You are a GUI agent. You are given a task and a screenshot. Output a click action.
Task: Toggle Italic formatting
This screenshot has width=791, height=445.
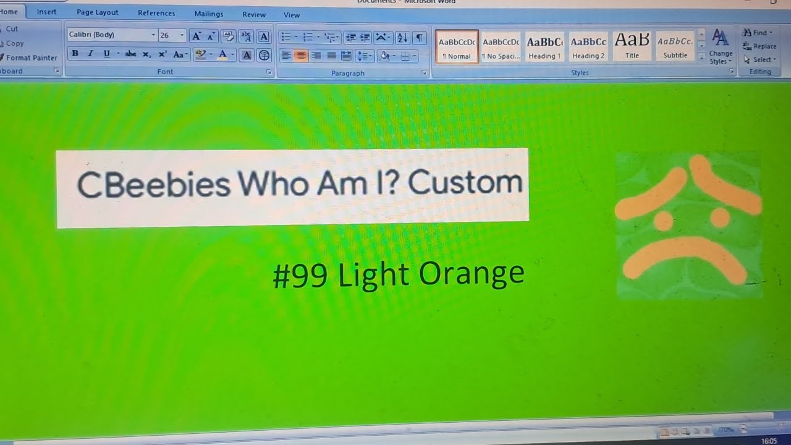[x=90, y=54]
